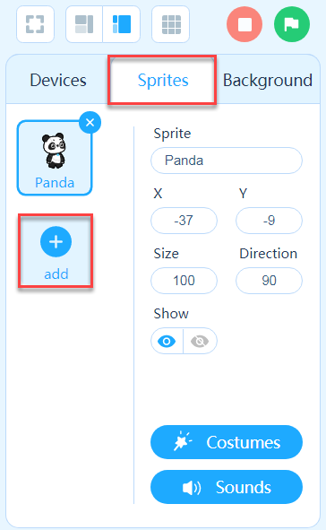The image size is (326, 530).
Task: Click the fullscreen stage icon
Action: coord(35,24)
